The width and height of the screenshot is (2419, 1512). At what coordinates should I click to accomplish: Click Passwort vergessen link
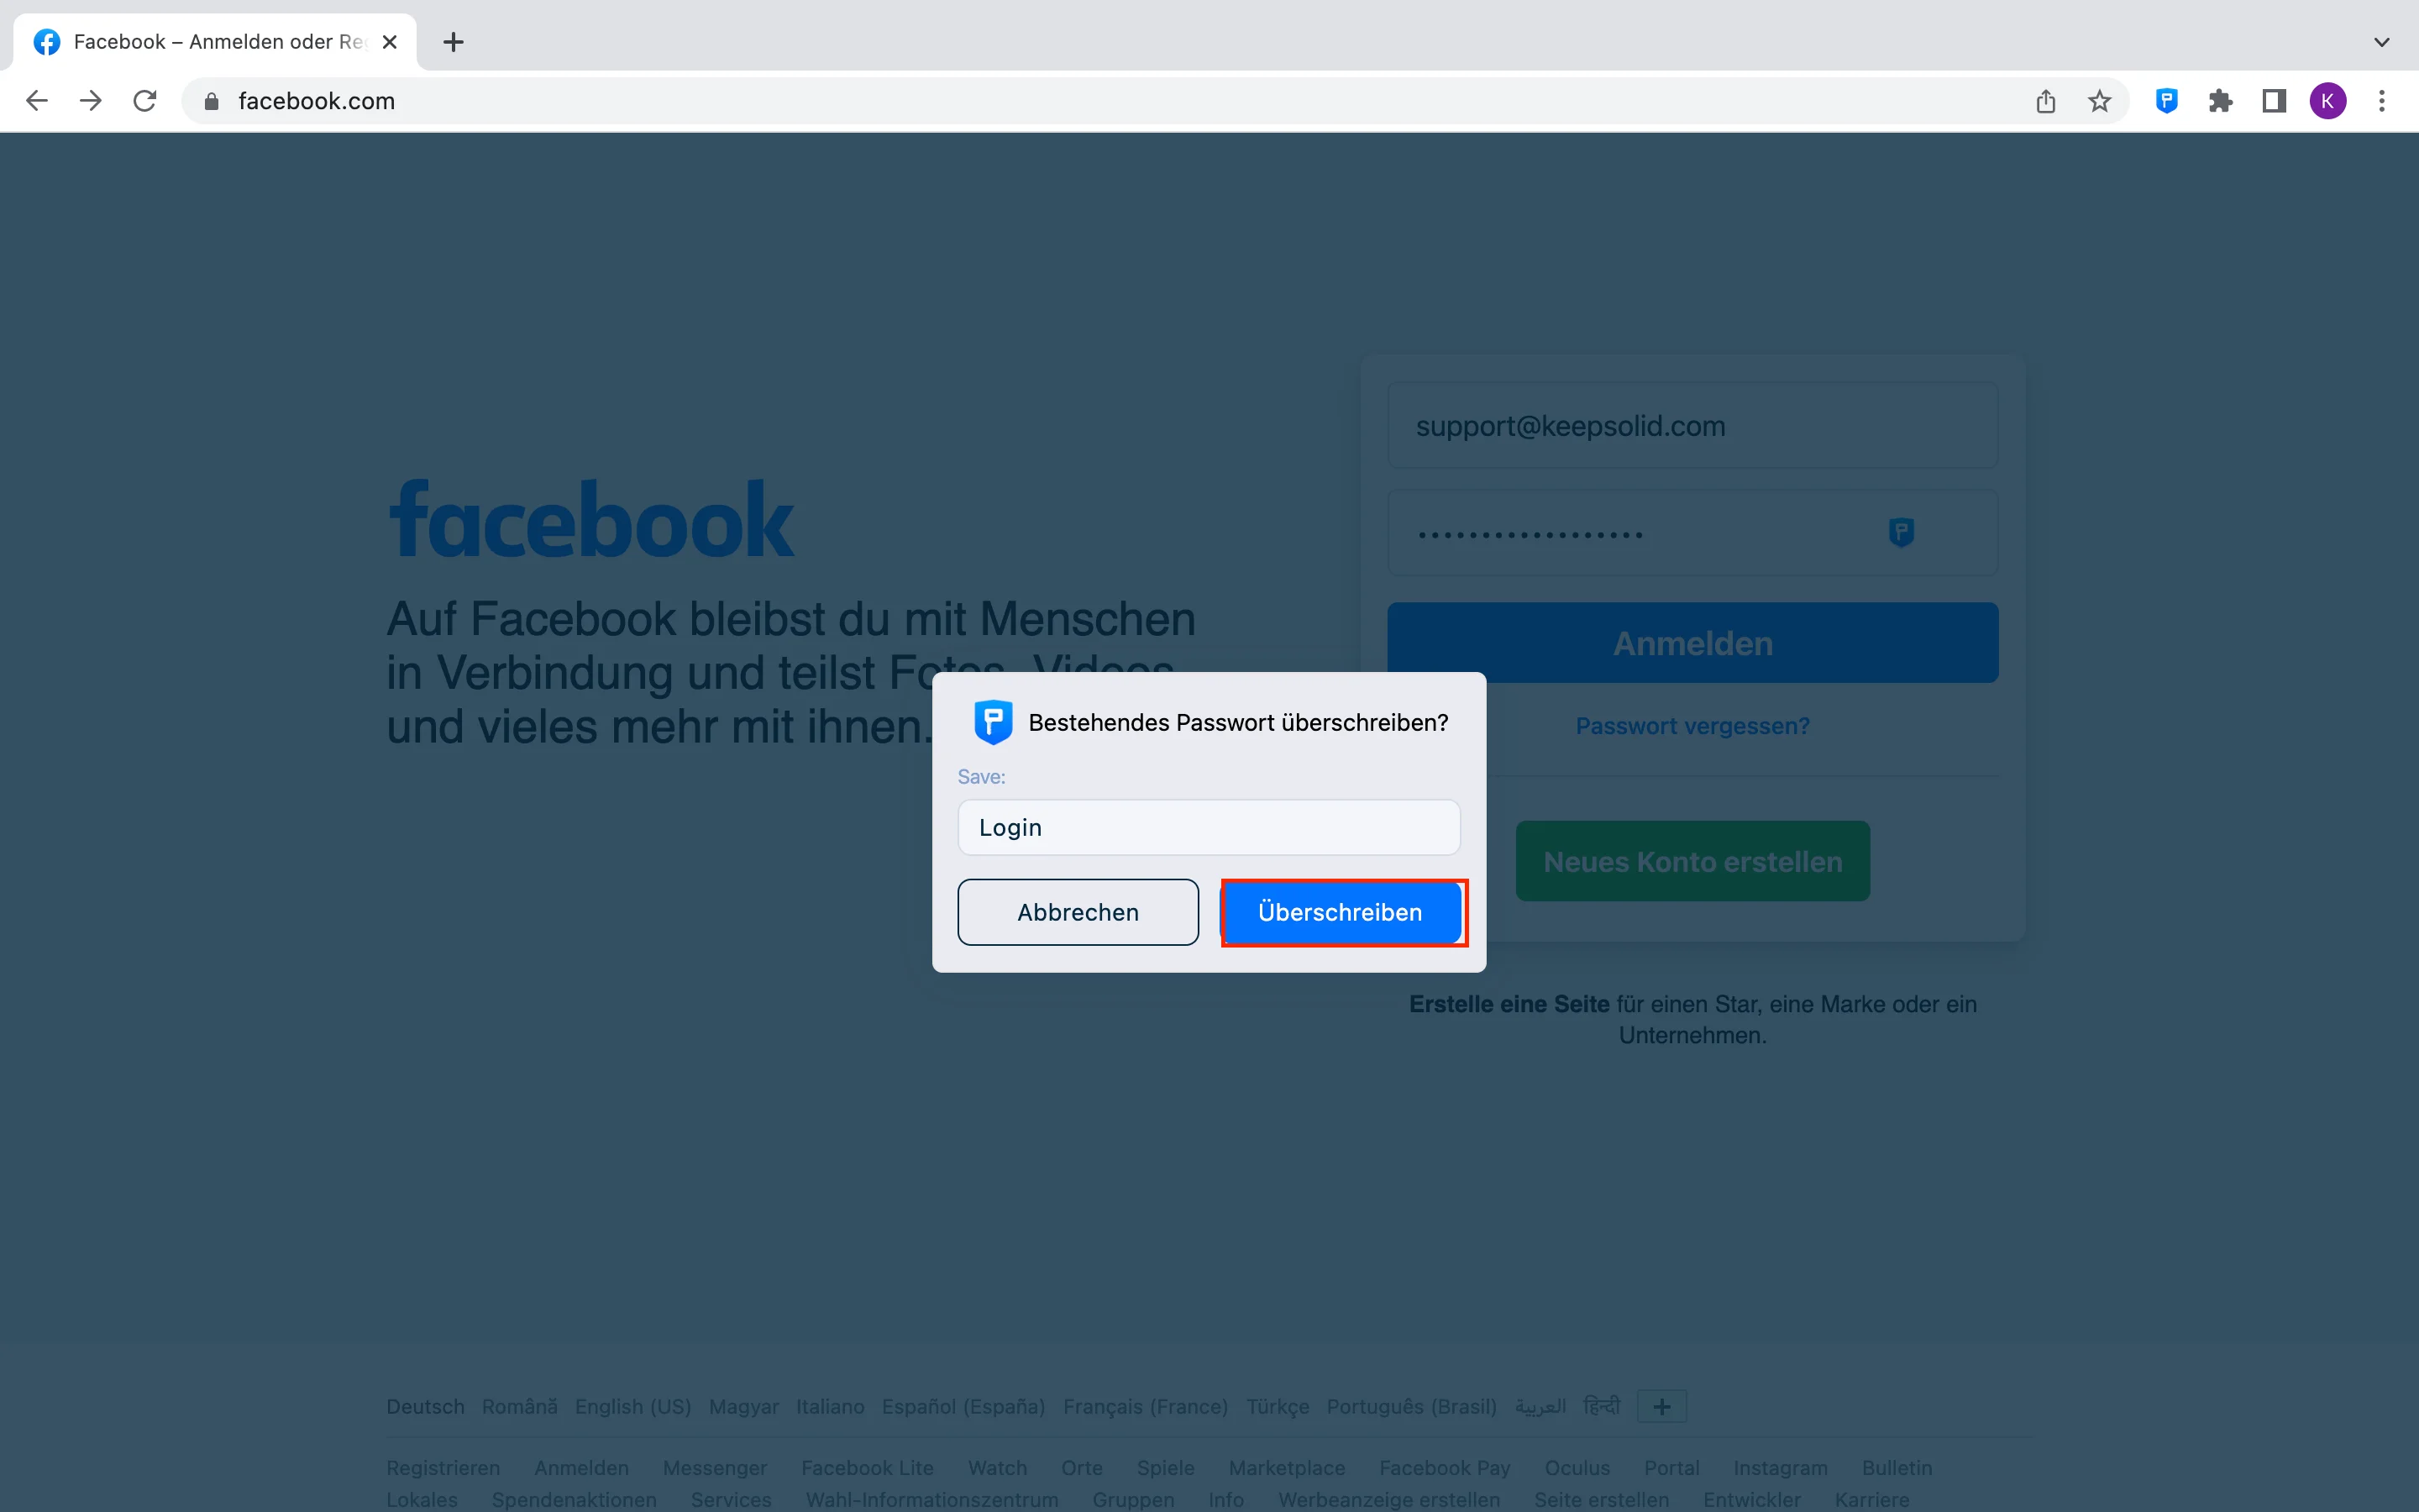click(1692, 726)
